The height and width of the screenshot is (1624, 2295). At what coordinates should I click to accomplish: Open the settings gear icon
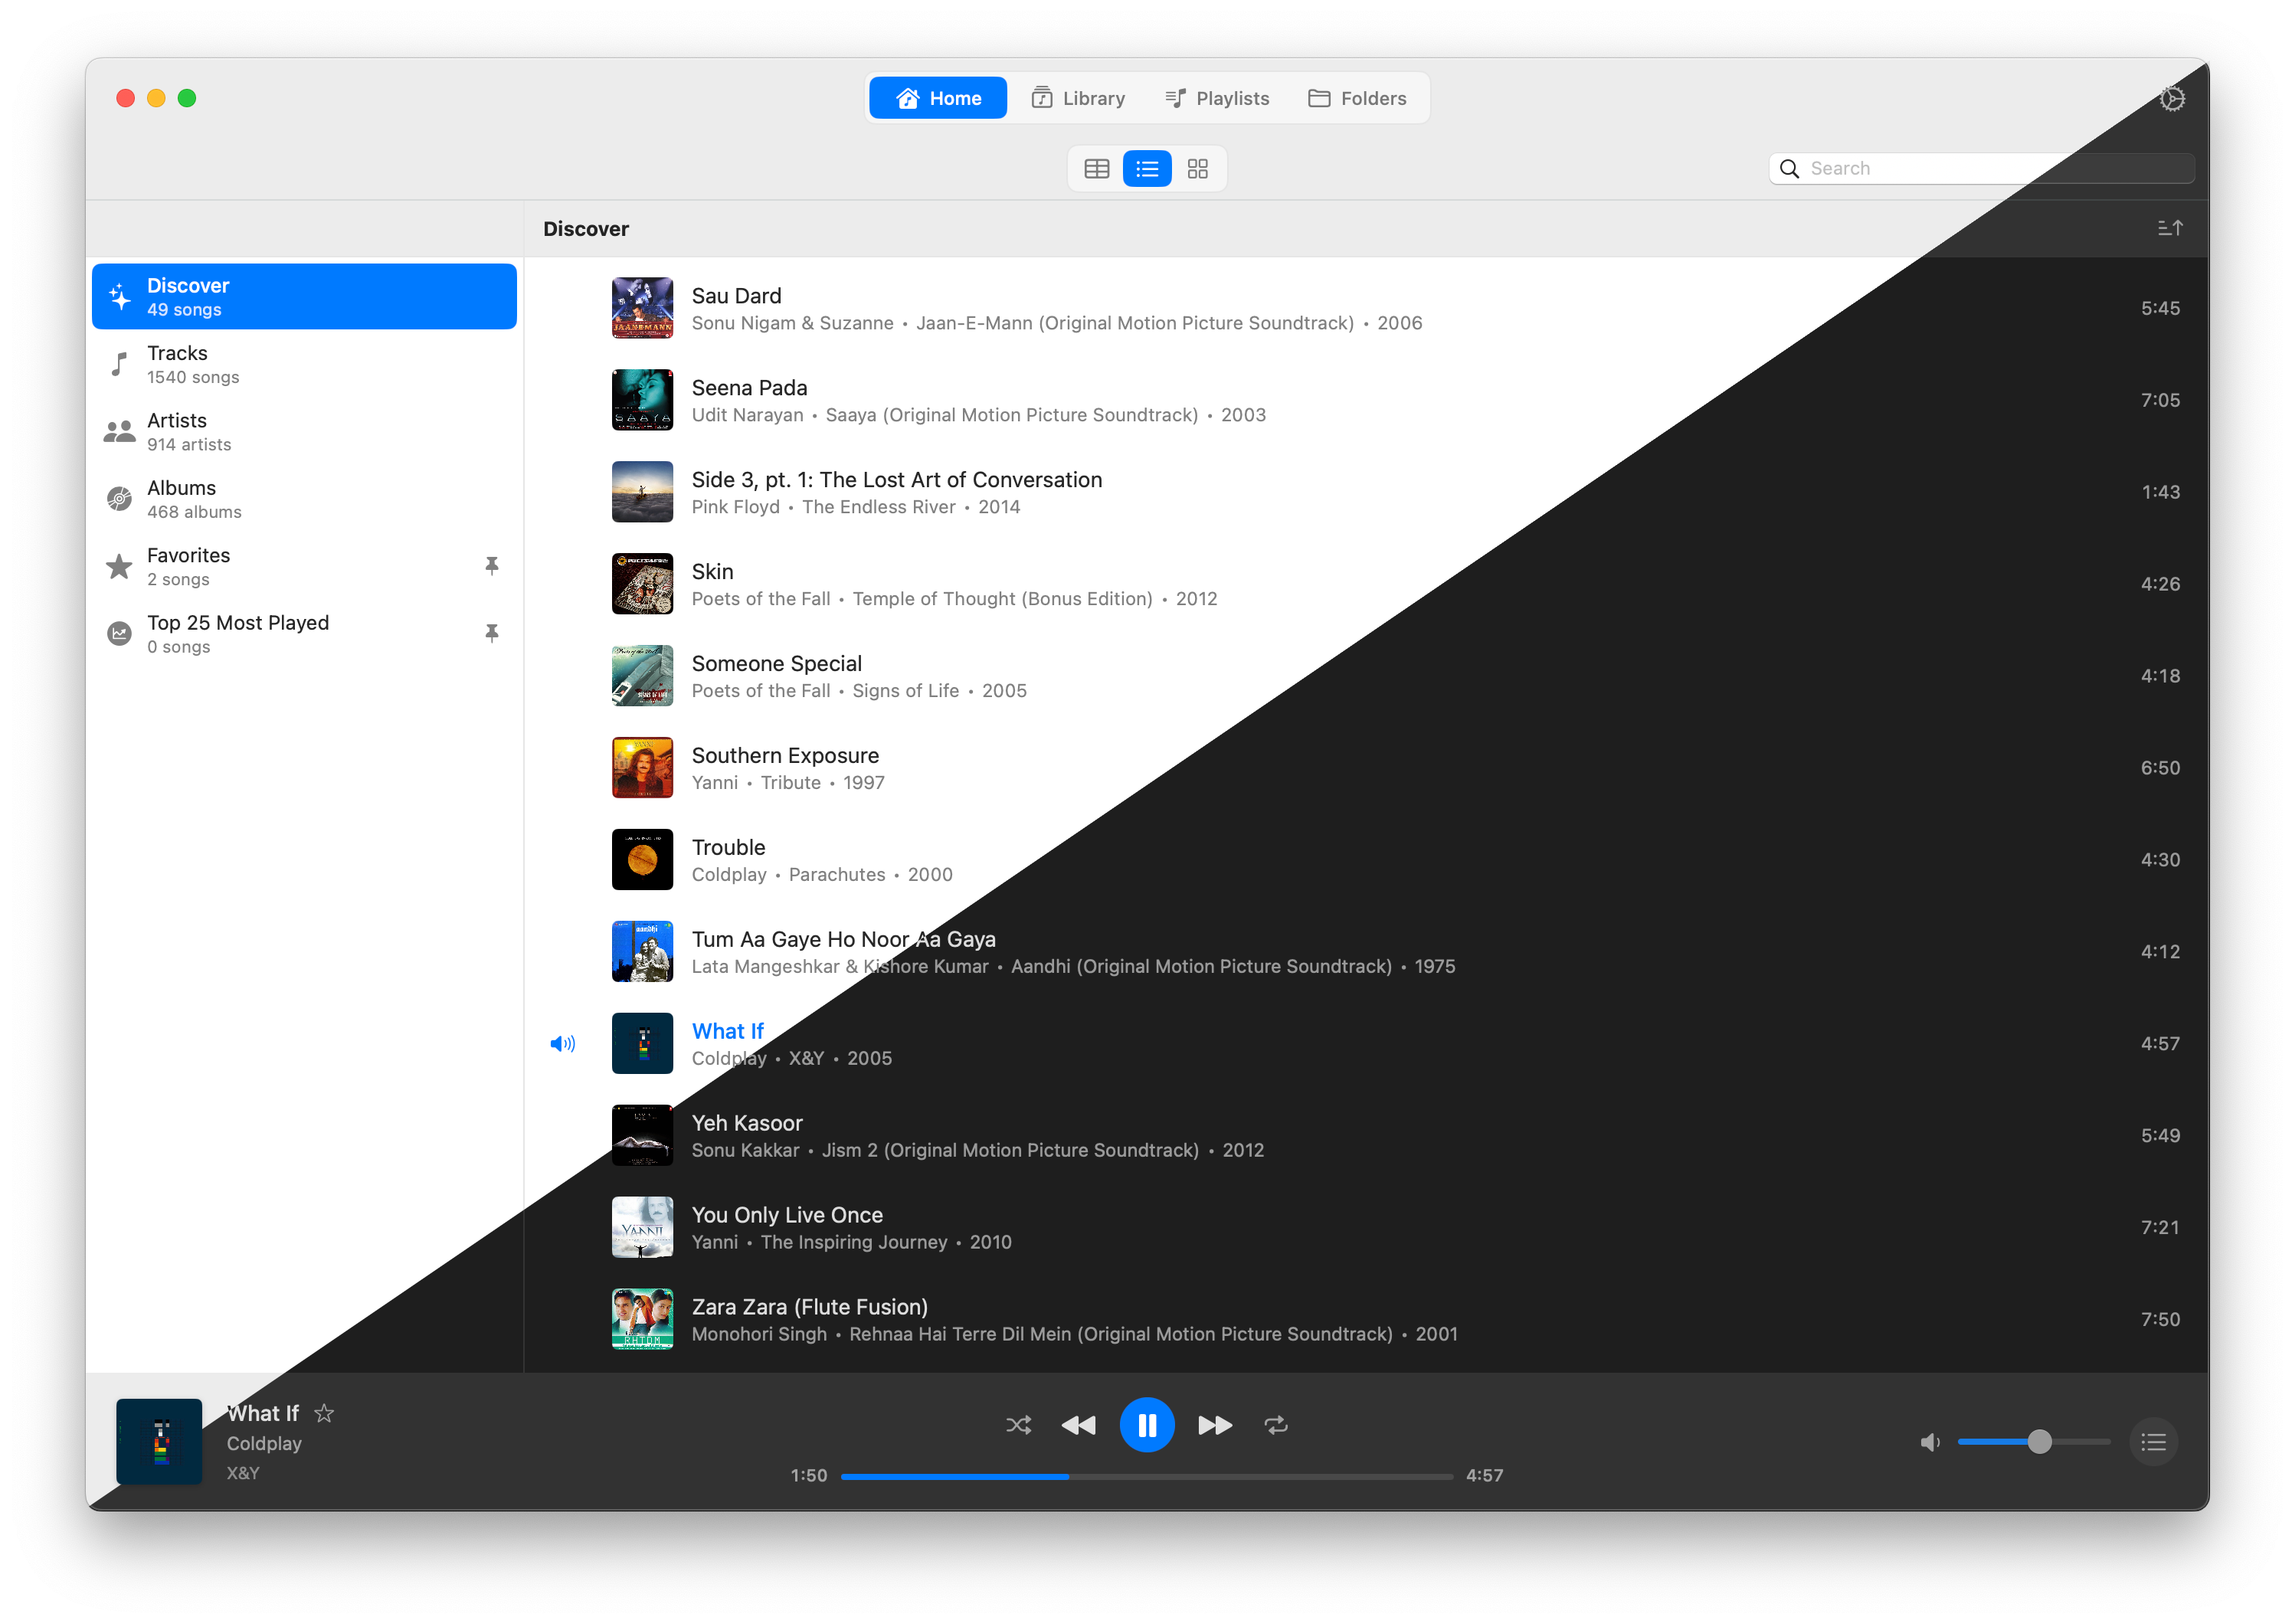2171,98
